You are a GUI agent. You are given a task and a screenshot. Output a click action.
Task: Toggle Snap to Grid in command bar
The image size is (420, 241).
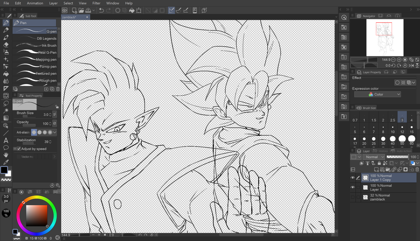pyautogui.click(x=186, y=10)
